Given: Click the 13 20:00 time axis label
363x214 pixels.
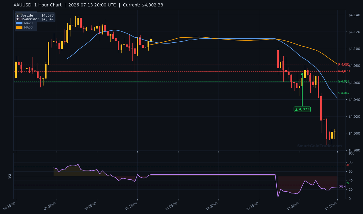Looking at the screenshot, I should [x=331, y=206].
